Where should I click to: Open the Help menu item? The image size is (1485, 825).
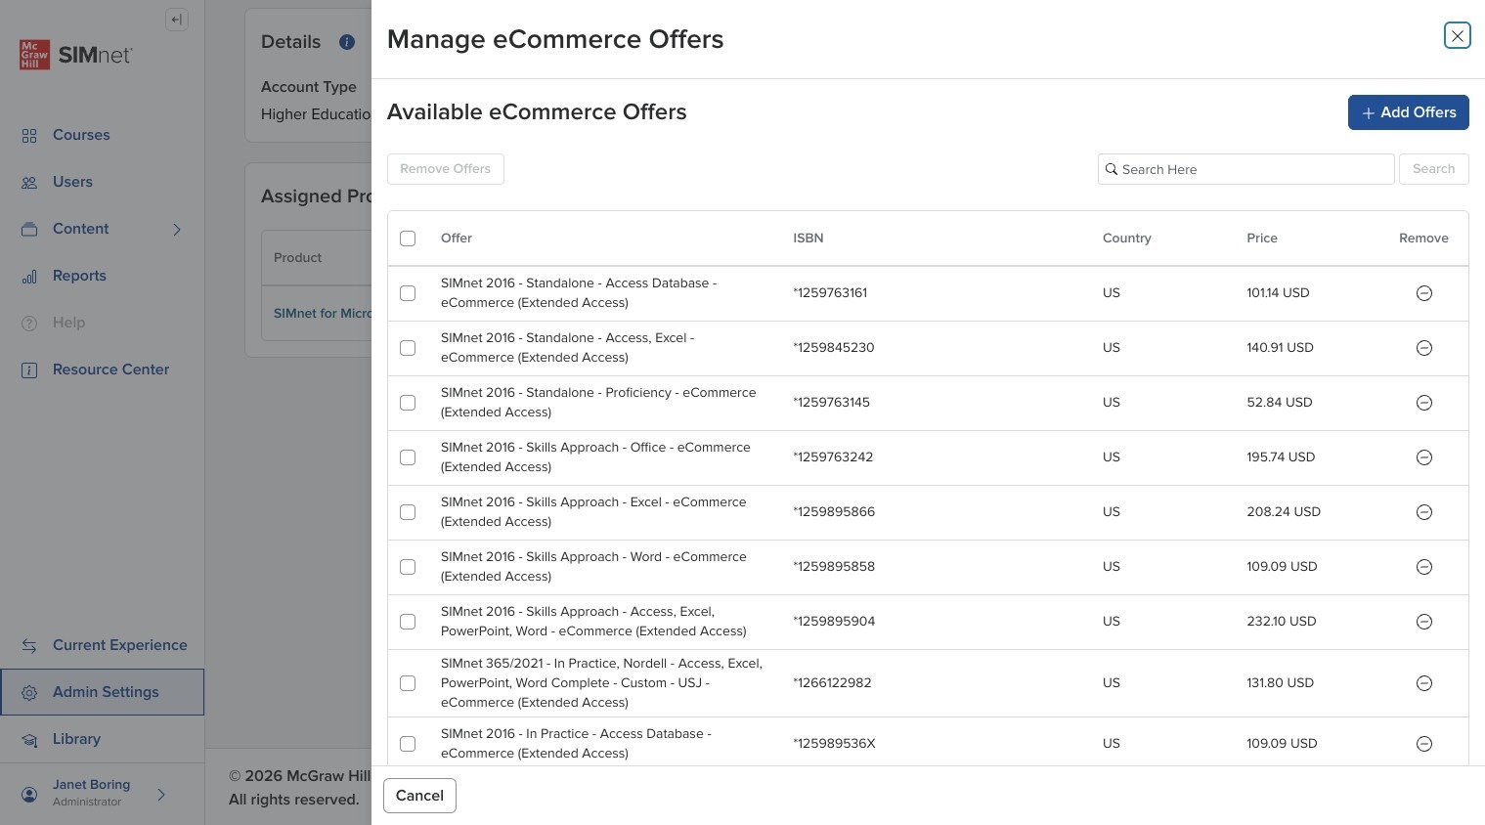[x=103, y=323]
